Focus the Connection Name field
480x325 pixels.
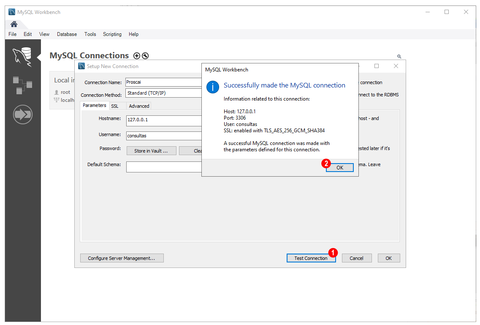tap(164, 82)
